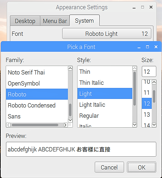Click the Style list scroll-down arrow
This screenshot has width=162, height=178.
134,124
